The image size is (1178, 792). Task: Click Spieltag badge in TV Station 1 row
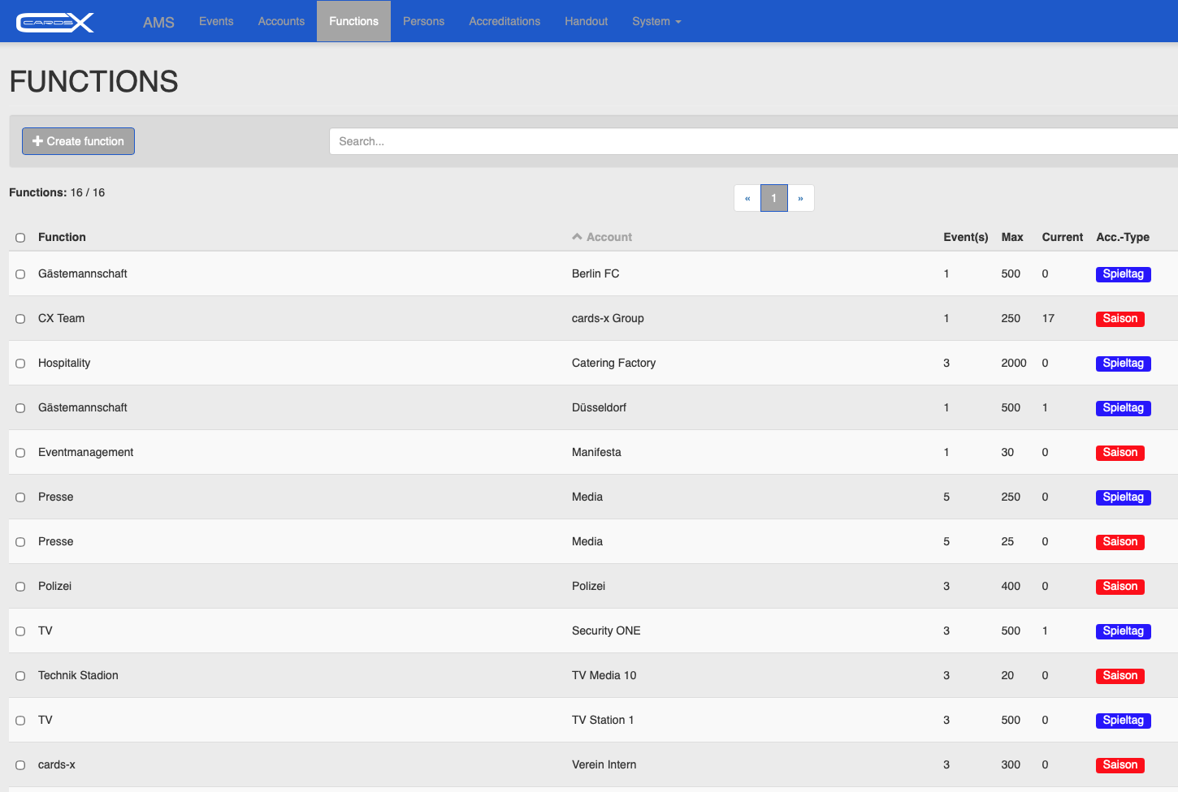click(x=1123, y=721)
